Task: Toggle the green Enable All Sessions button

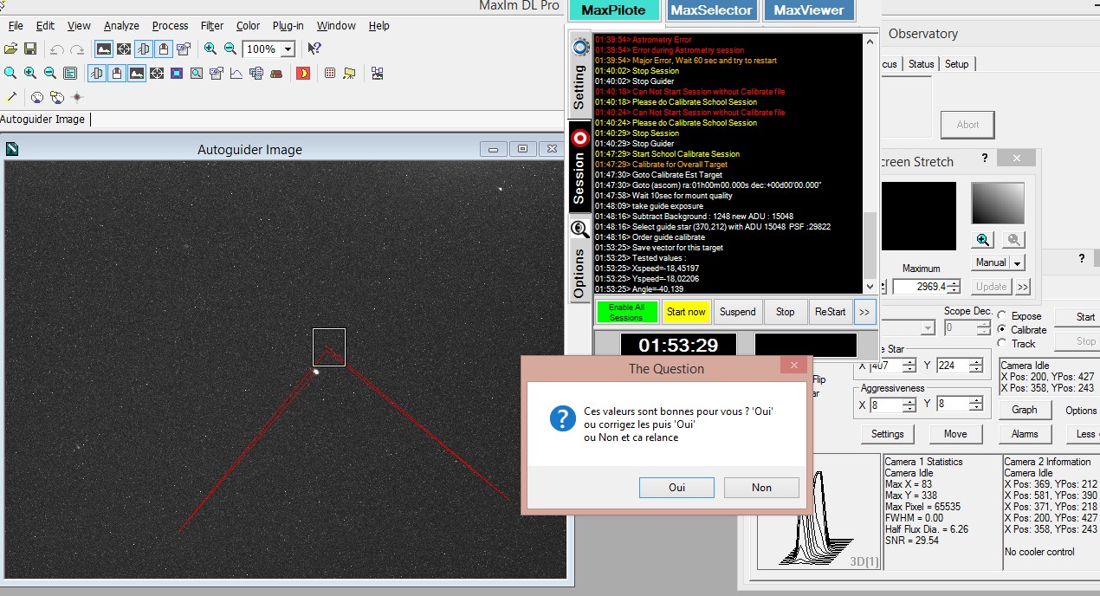Action: coord(626,312)
